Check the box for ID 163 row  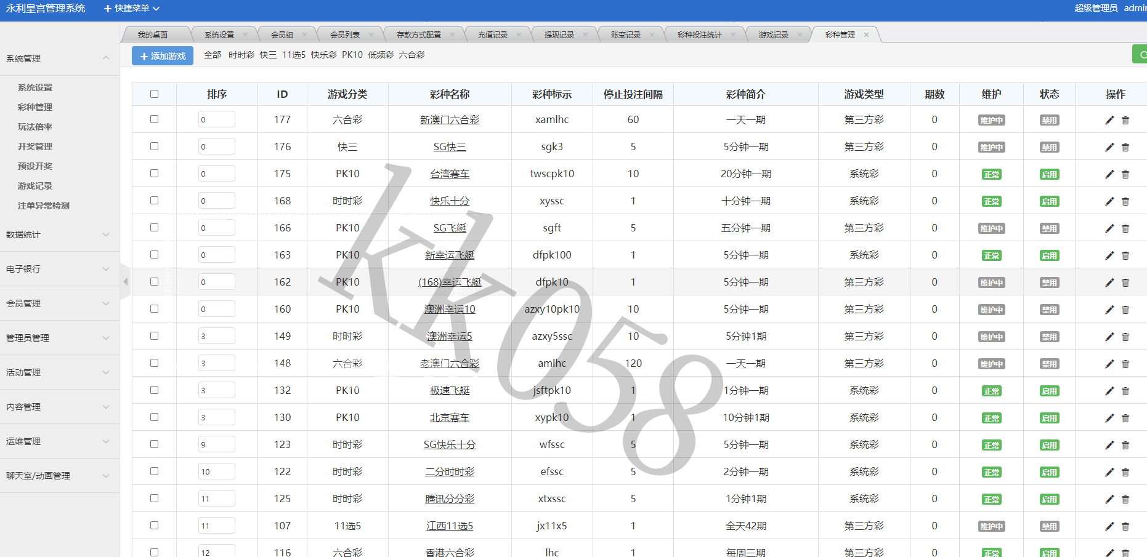click(x=154, y=255)
